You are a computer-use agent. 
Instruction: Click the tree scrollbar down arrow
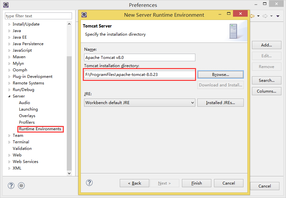69,173
